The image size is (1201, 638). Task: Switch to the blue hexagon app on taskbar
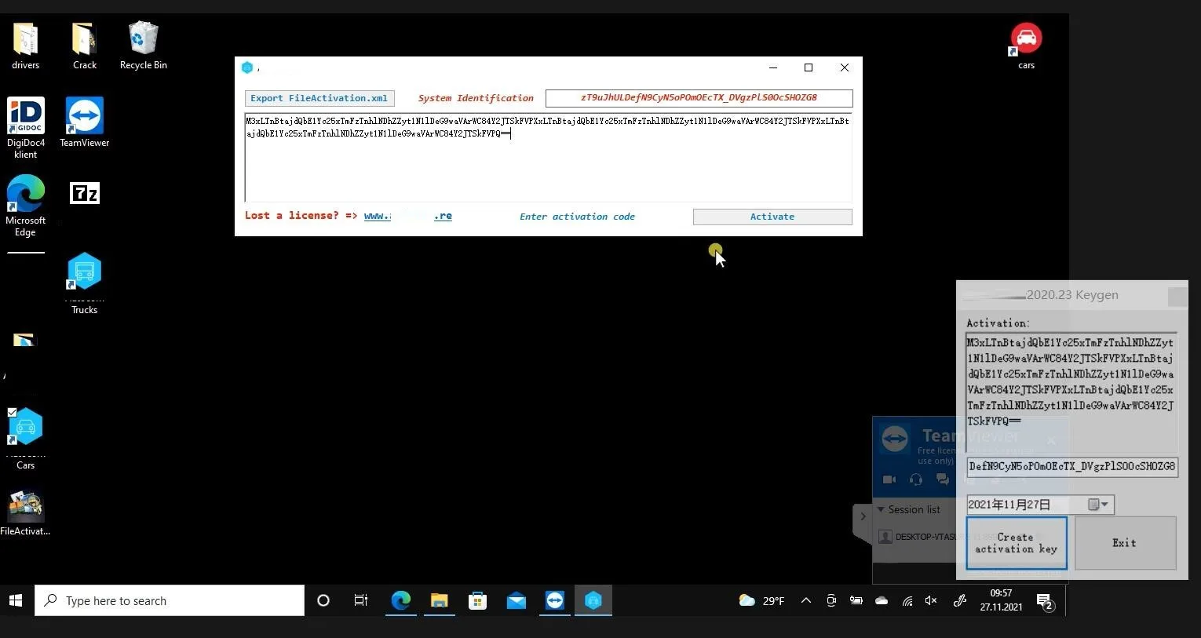(x=593, y=600)
